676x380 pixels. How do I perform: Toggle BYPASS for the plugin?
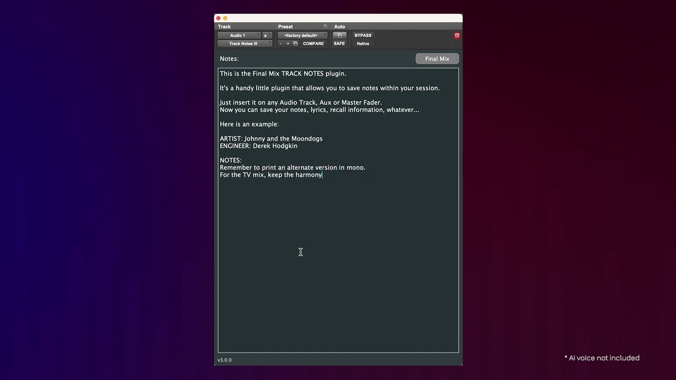(363, 35)
